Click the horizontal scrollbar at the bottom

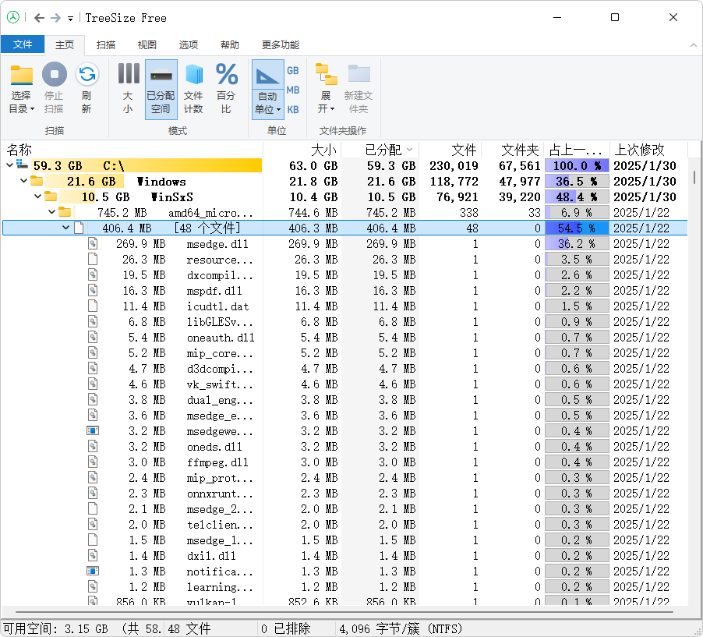pos(344,611)
